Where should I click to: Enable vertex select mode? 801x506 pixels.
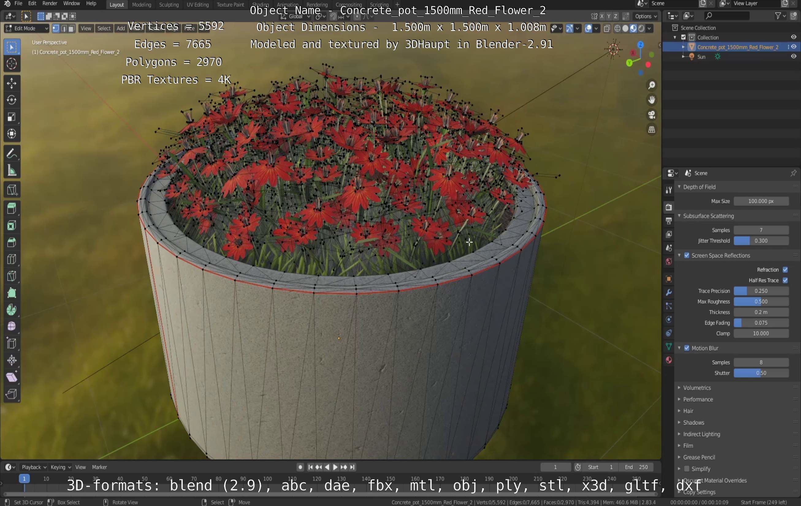pyautogui.click(x=55, y=28)
